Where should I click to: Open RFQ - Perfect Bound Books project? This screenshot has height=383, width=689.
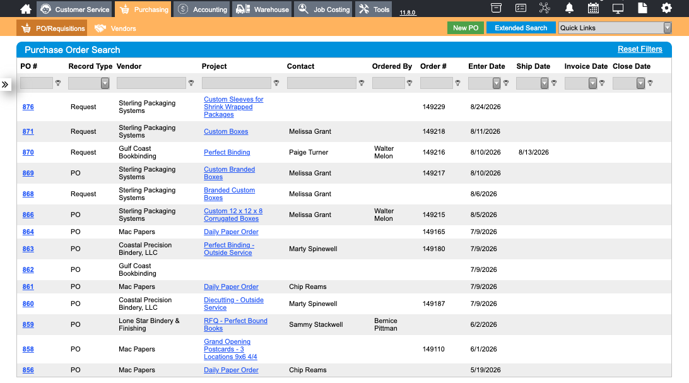(235, 324)
